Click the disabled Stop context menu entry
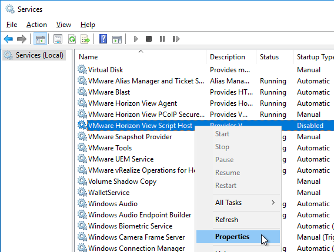The height and width of the screenshot is (252, 334). coord(238,147)
